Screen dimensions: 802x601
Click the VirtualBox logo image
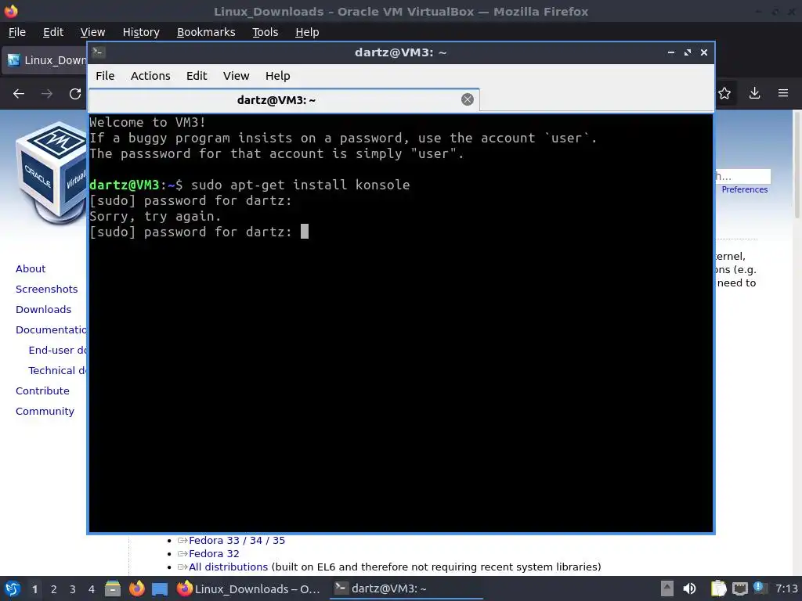point(51,172)
